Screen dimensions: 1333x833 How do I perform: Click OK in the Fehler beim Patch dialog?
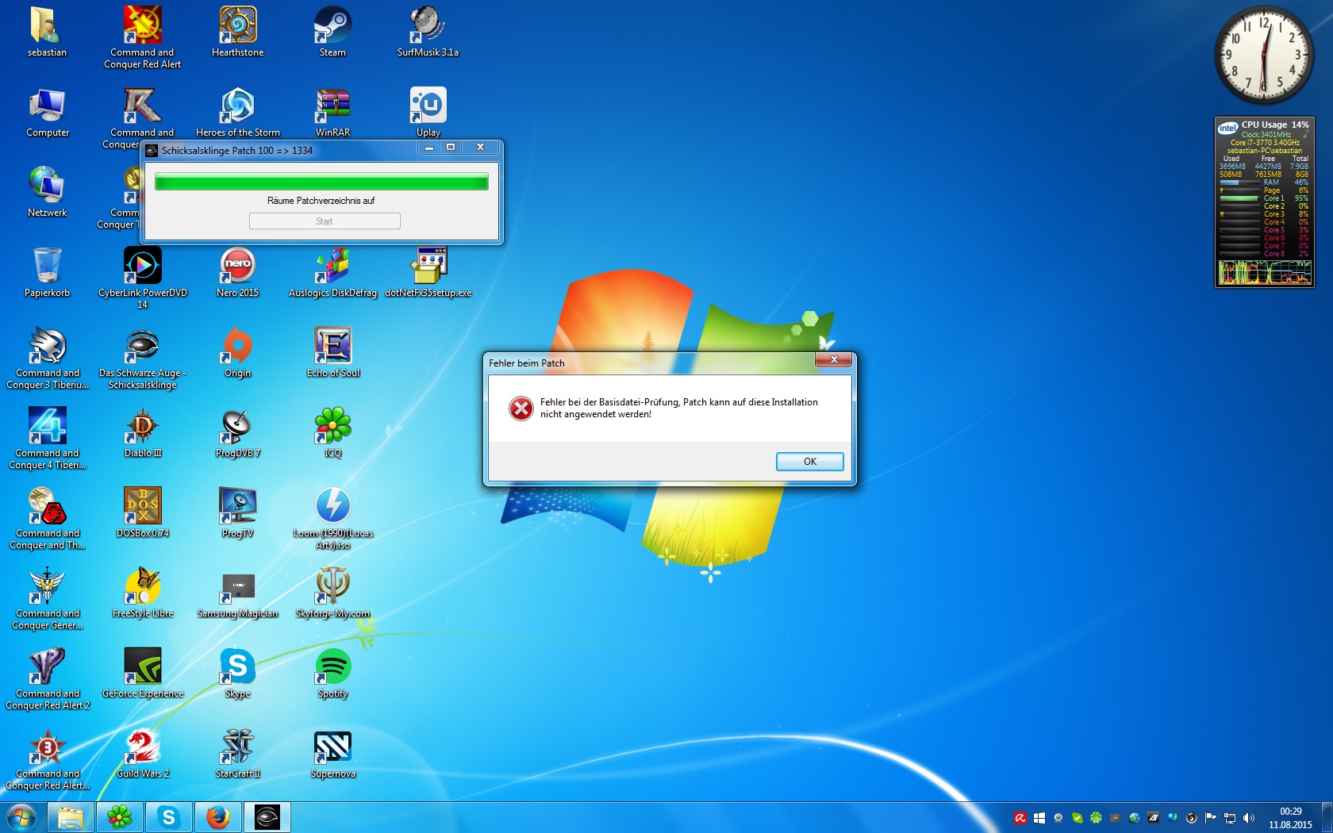(x=809, y=462)
